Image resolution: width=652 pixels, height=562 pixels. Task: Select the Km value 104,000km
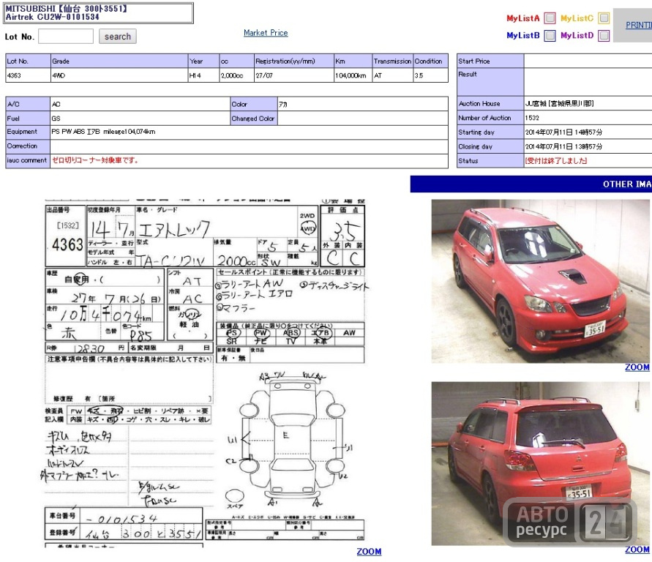351,75
